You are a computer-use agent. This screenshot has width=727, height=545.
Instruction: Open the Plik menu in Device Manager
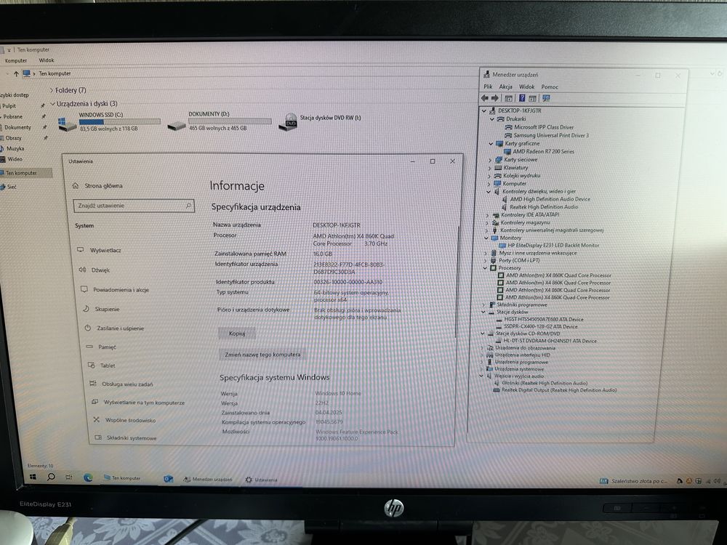click(488, 86)
